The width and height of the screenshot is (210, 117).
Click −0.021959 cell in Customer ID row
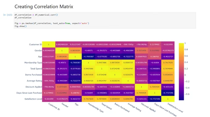pyautogui.click(x=168, y=44)
